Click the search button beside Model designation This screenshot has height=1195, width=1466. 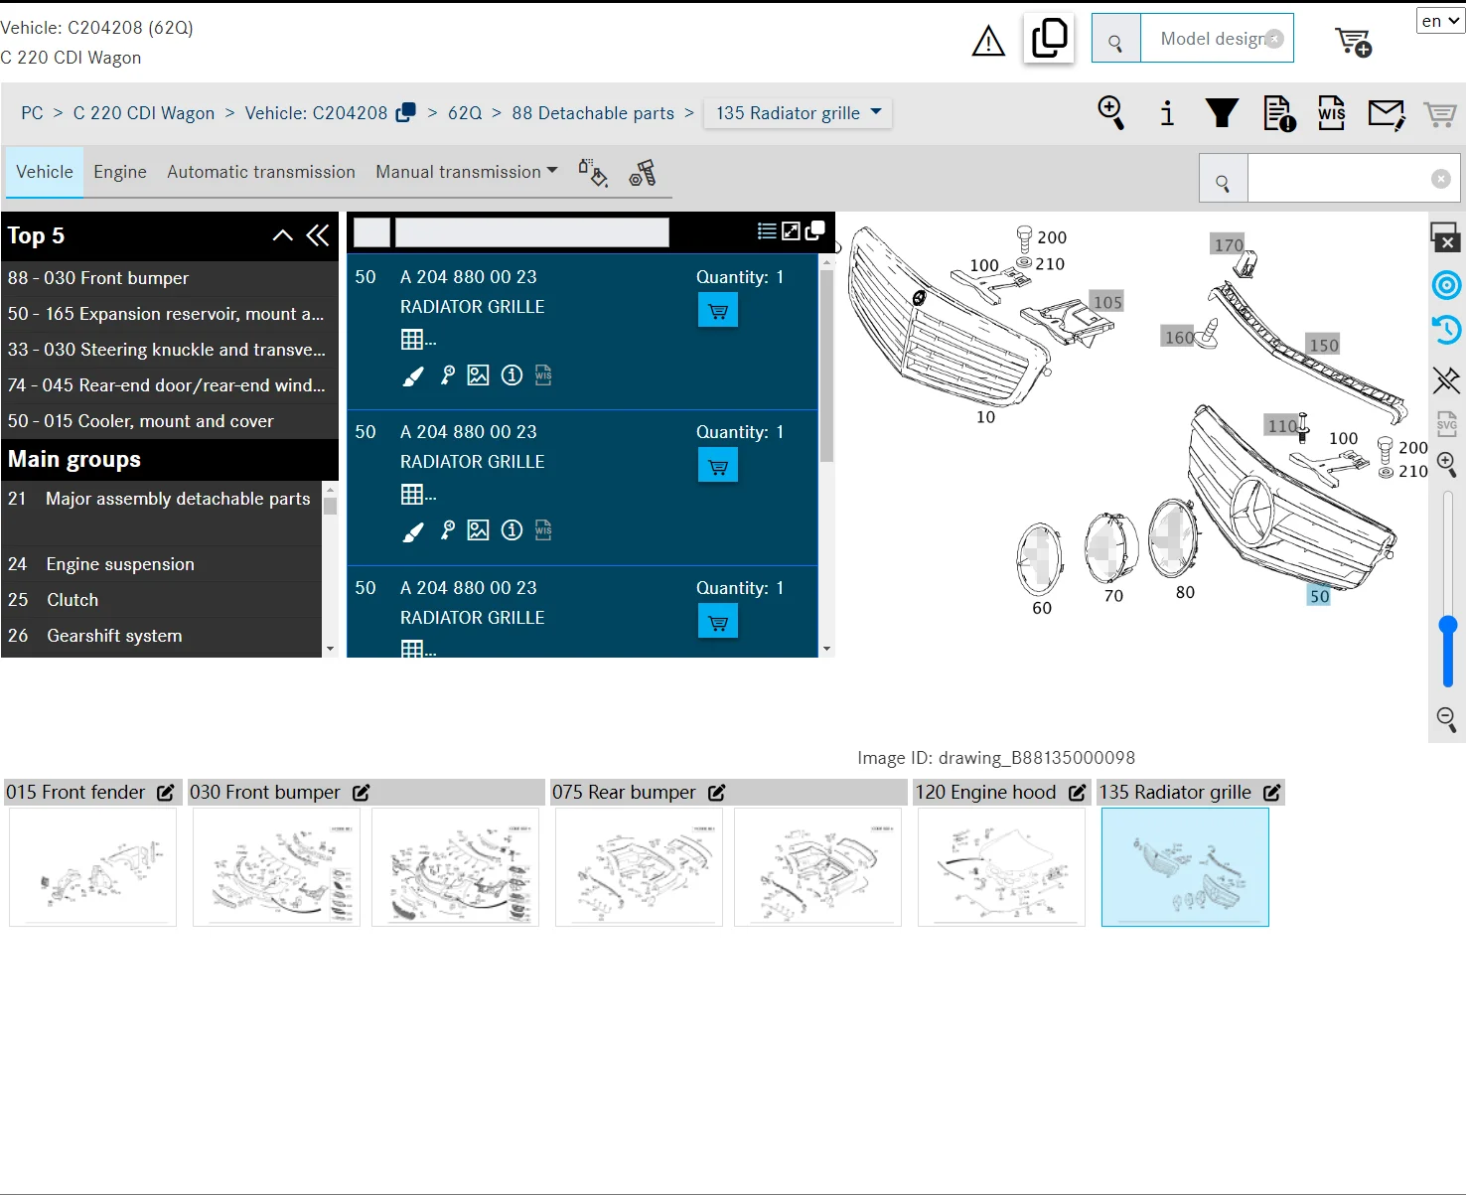(1116, 39)
